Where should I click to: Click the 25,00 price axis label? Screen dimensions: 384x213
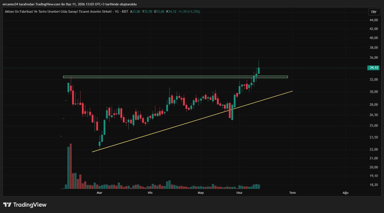click(374, 126)
